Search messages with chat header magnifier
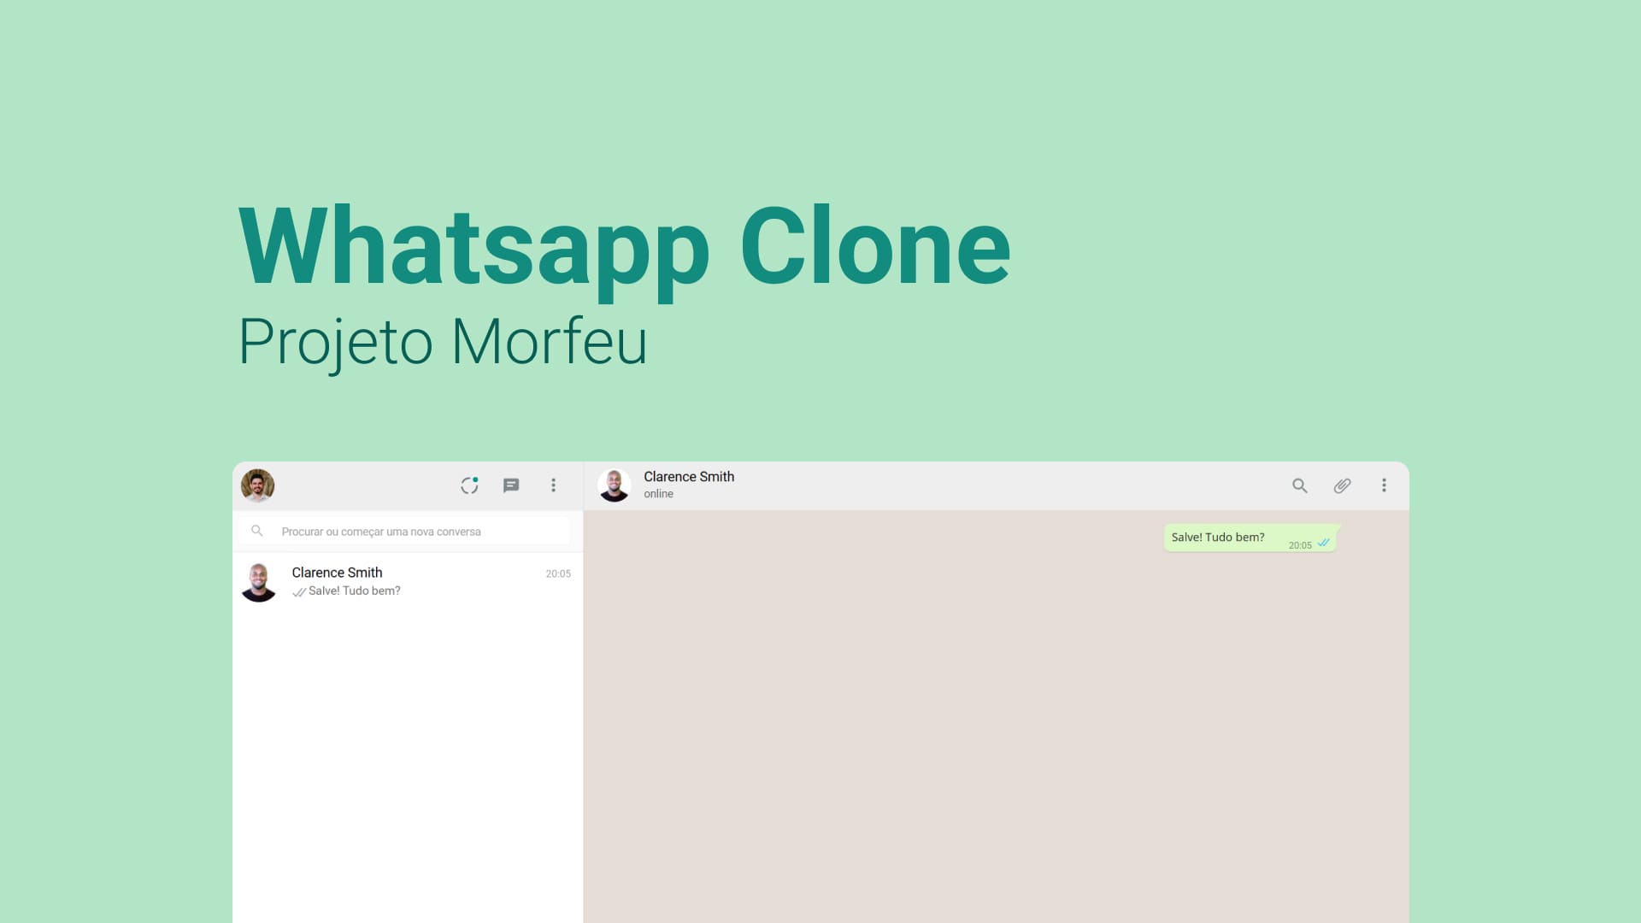Viewport: 1641px width, 923px height. tap(1300, 485)
